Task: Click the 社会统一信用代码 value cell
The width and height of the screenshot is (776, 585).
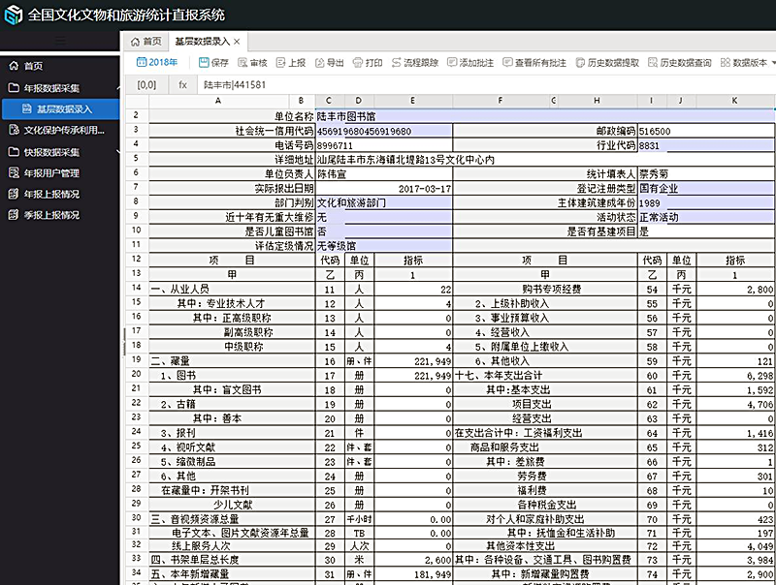Action: click(x=383, y=131)
